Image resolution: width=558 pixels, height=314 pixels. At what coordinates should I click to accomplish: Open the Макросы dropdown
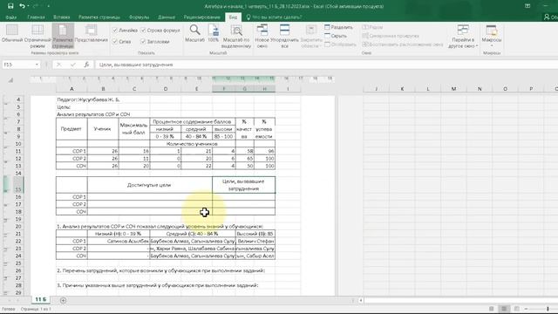492,36
